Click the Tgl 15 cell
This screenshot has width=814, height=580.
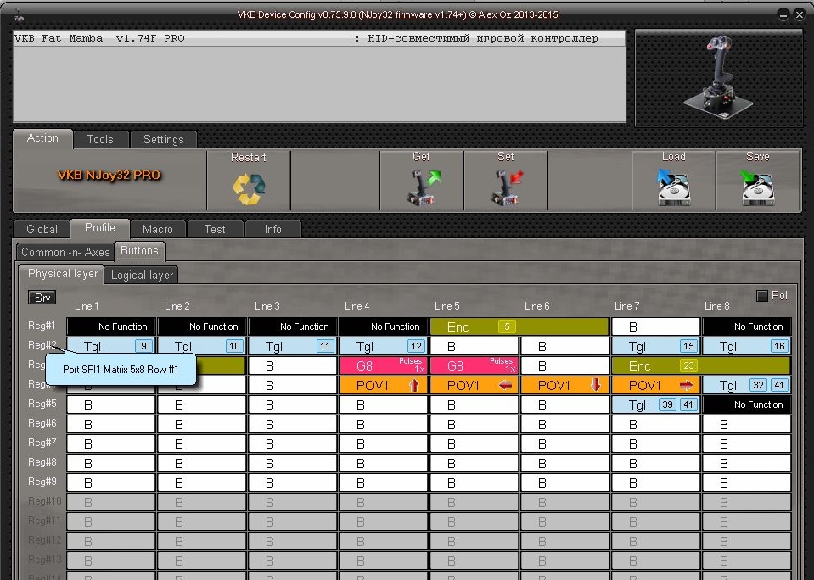click(x=655, y=346)
